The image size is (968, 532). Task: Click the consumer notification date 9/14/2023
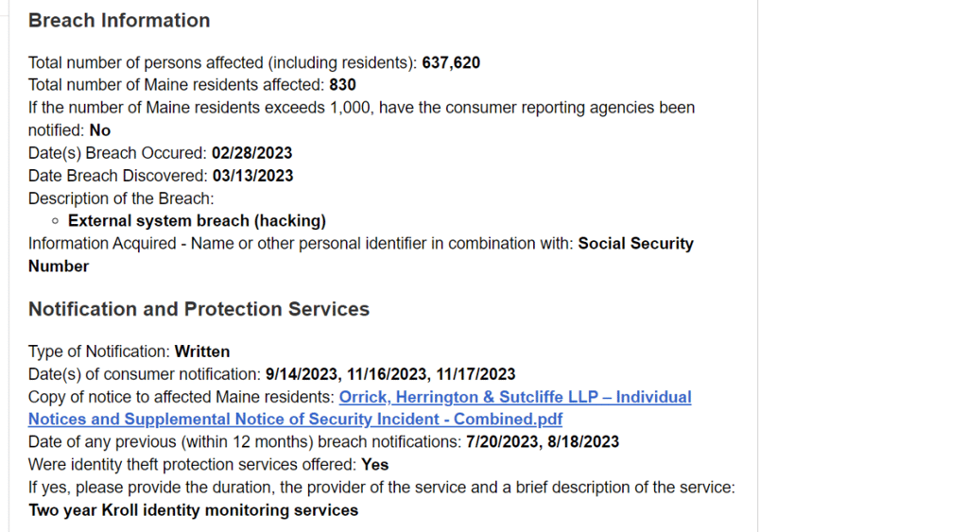tap(302, 374)
